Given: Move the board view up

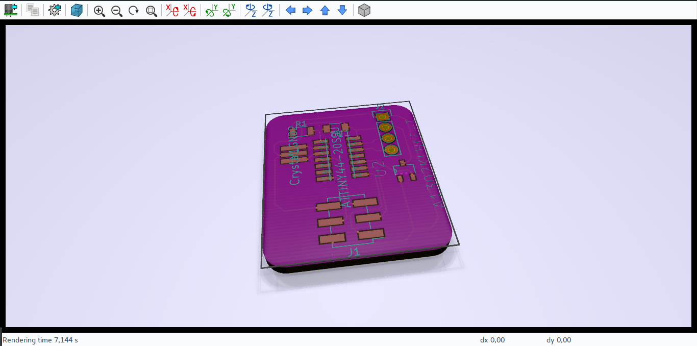Looking at the screenshot, I should [x=325, y=9].
